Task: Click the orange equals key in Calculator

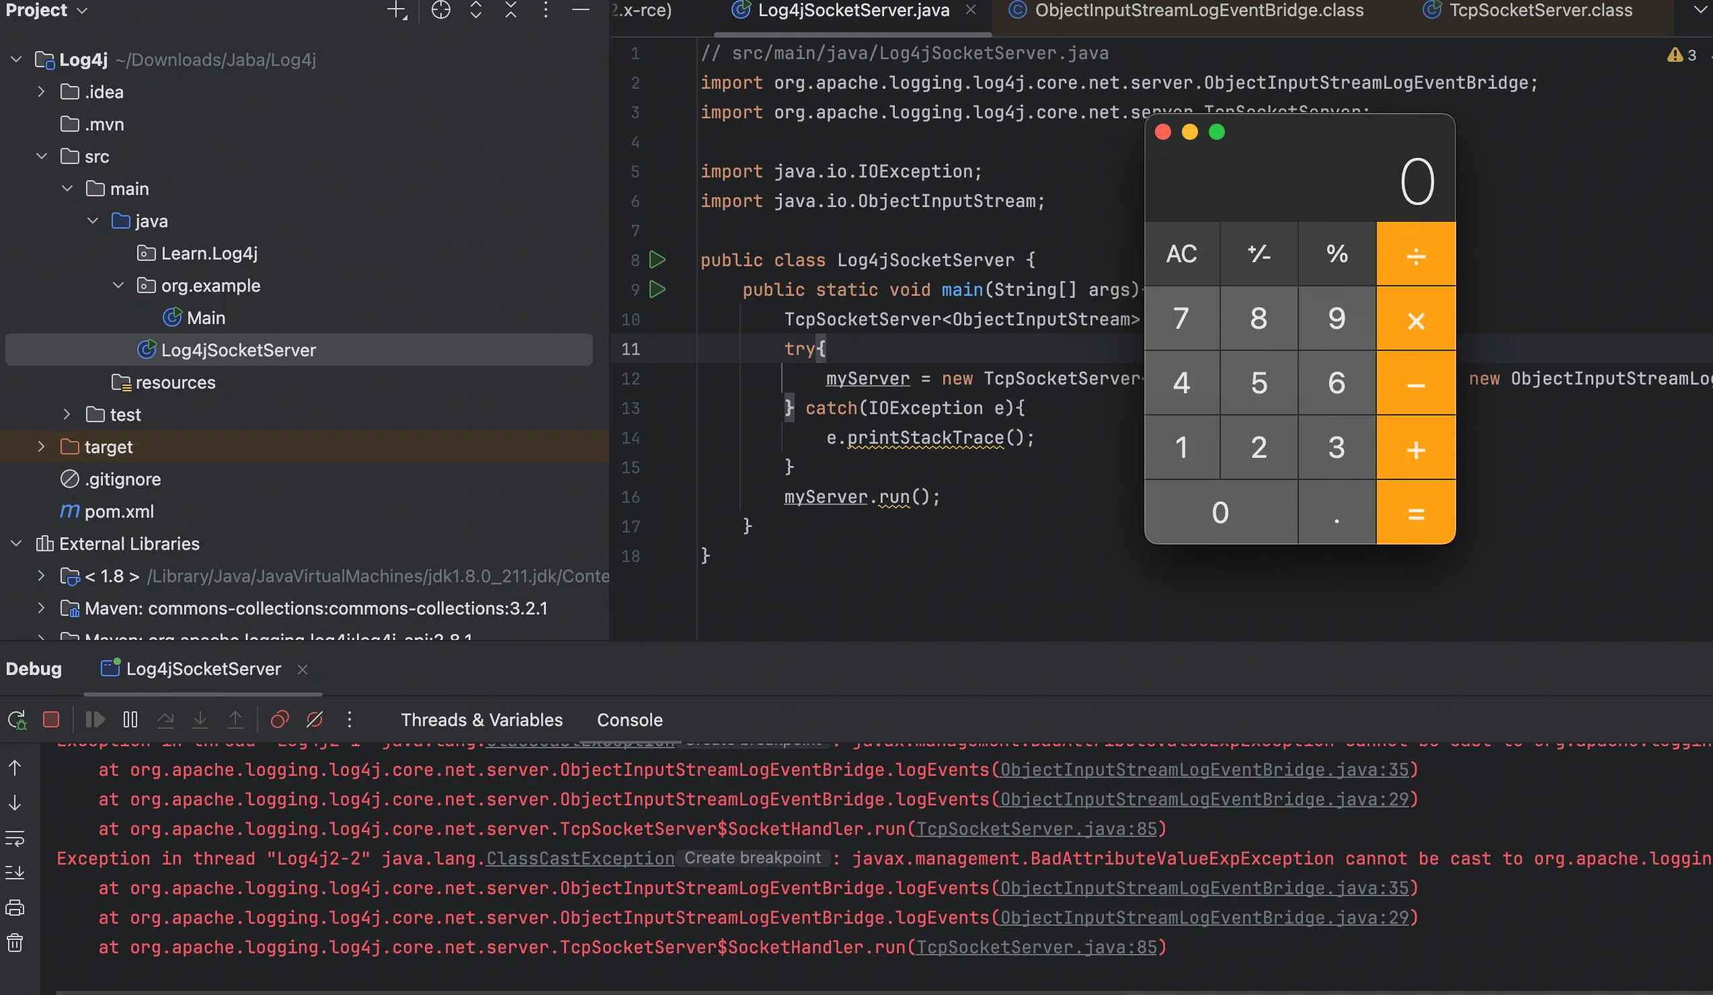Action: 1415,513
